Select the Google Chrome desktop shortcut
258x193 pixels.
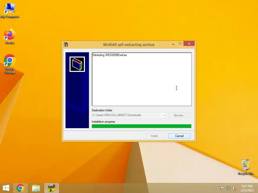click(10, 64)
